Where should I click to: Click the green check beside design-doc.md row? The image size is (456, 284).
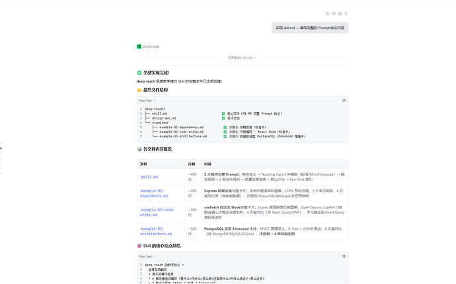point(223,118)
